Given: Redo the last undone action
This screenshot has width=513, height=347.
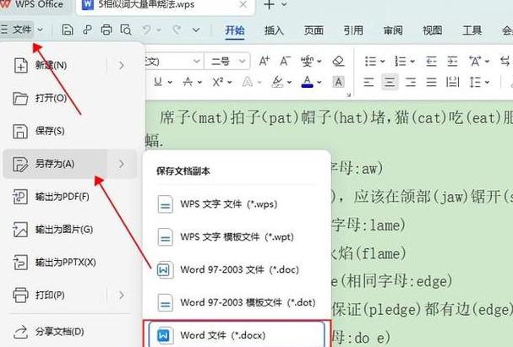Looking at the screenshot, I should [177, 30].
